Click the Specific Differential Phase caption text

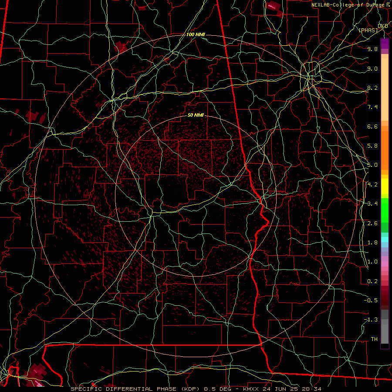[196, 389]
